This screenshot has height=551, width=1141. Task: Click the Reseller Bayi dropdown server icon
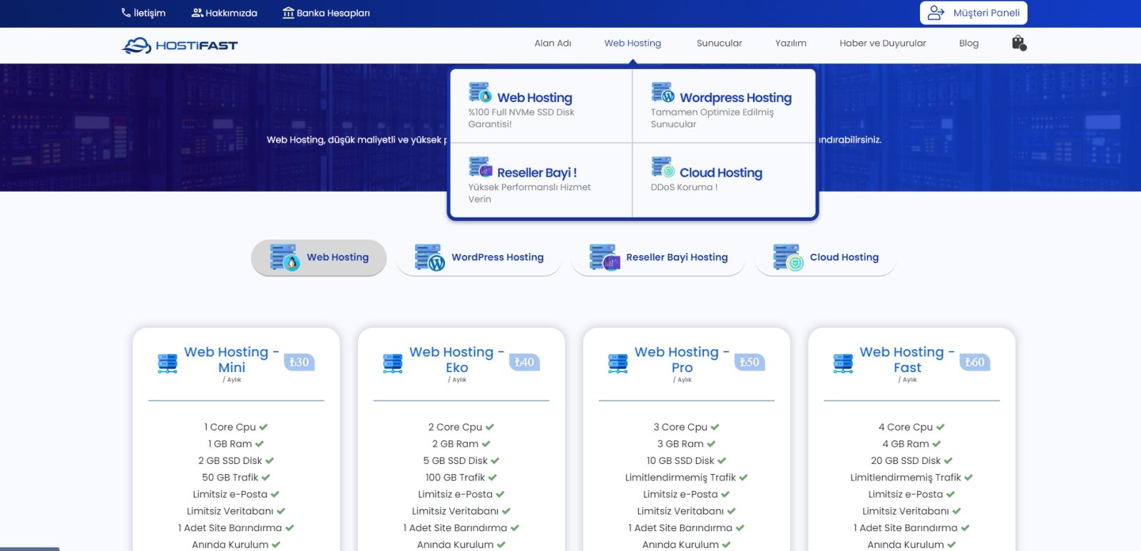(x=481, y=167)
